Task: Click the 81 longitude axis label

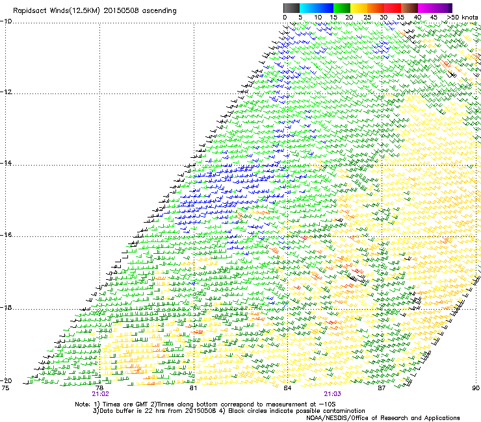Action: click(193, 388)
